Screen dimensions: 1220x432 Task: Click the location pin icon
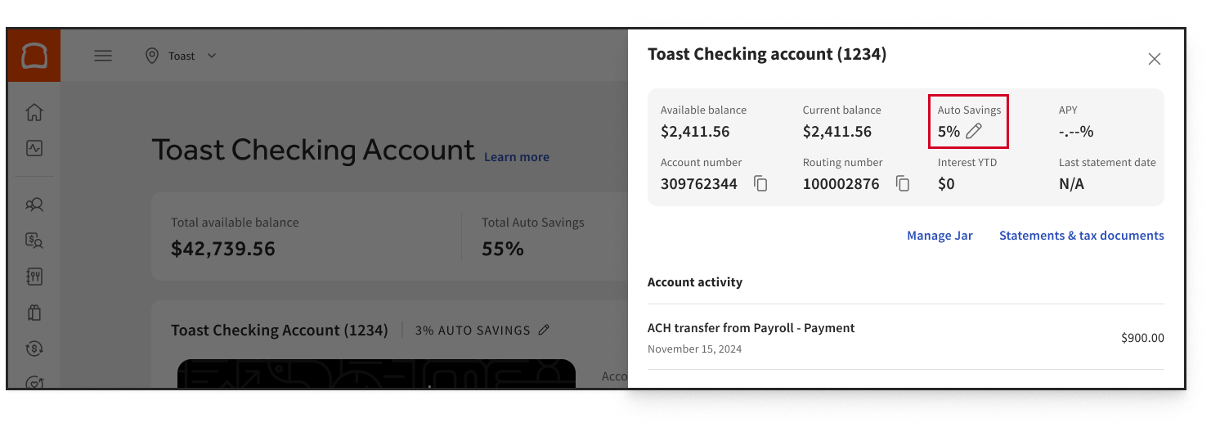point(151,56)
